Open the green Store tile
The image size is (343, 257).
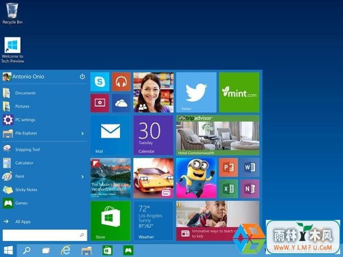coord(110,220)
